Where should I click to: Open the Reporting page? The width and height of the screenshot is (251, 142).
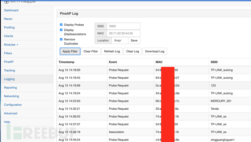pyautogui.click(x=11, y=88)
